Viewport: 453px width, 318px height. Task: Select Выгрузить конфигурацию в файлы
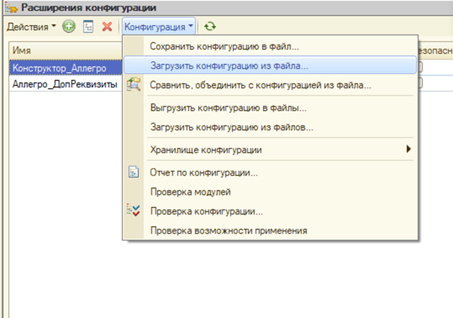pyautogui.click(x=270, y=108)
